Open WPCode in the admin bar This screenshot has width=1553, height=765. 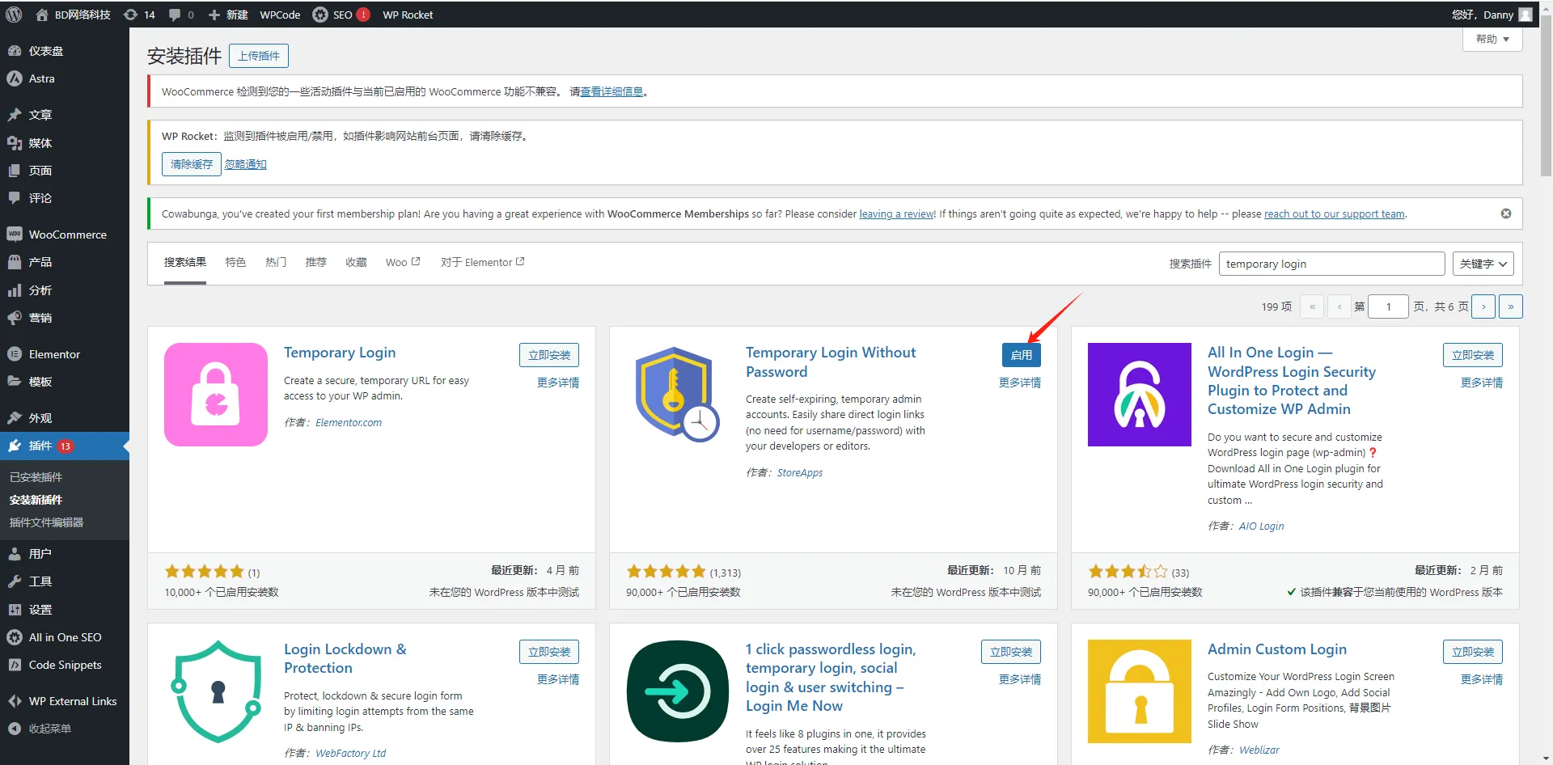280,15
